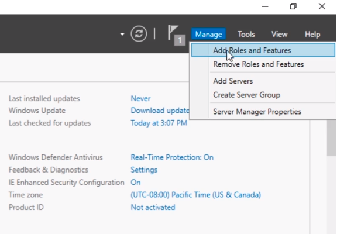337x234 pixels.
Task: Open the Help menu
Action: (x=312, y=34)
